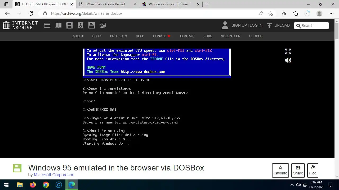Click the browser profile icon

coord(319,13)
